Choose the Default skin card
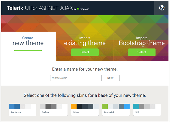170x122 pixels. pos(54,110)
